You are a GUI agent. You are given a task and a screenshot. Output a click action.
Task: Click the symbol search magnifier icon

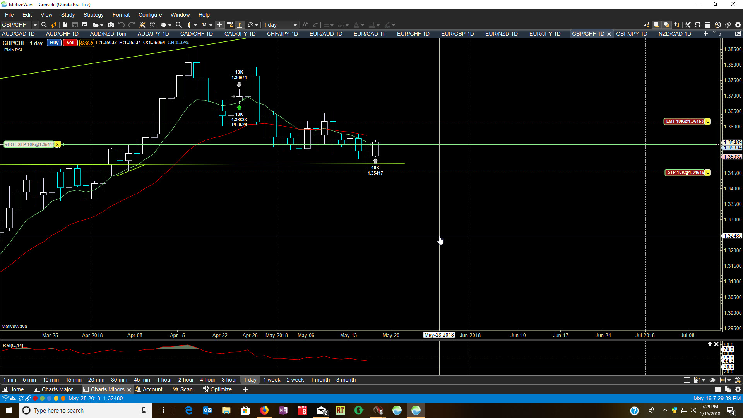point(44,25)
